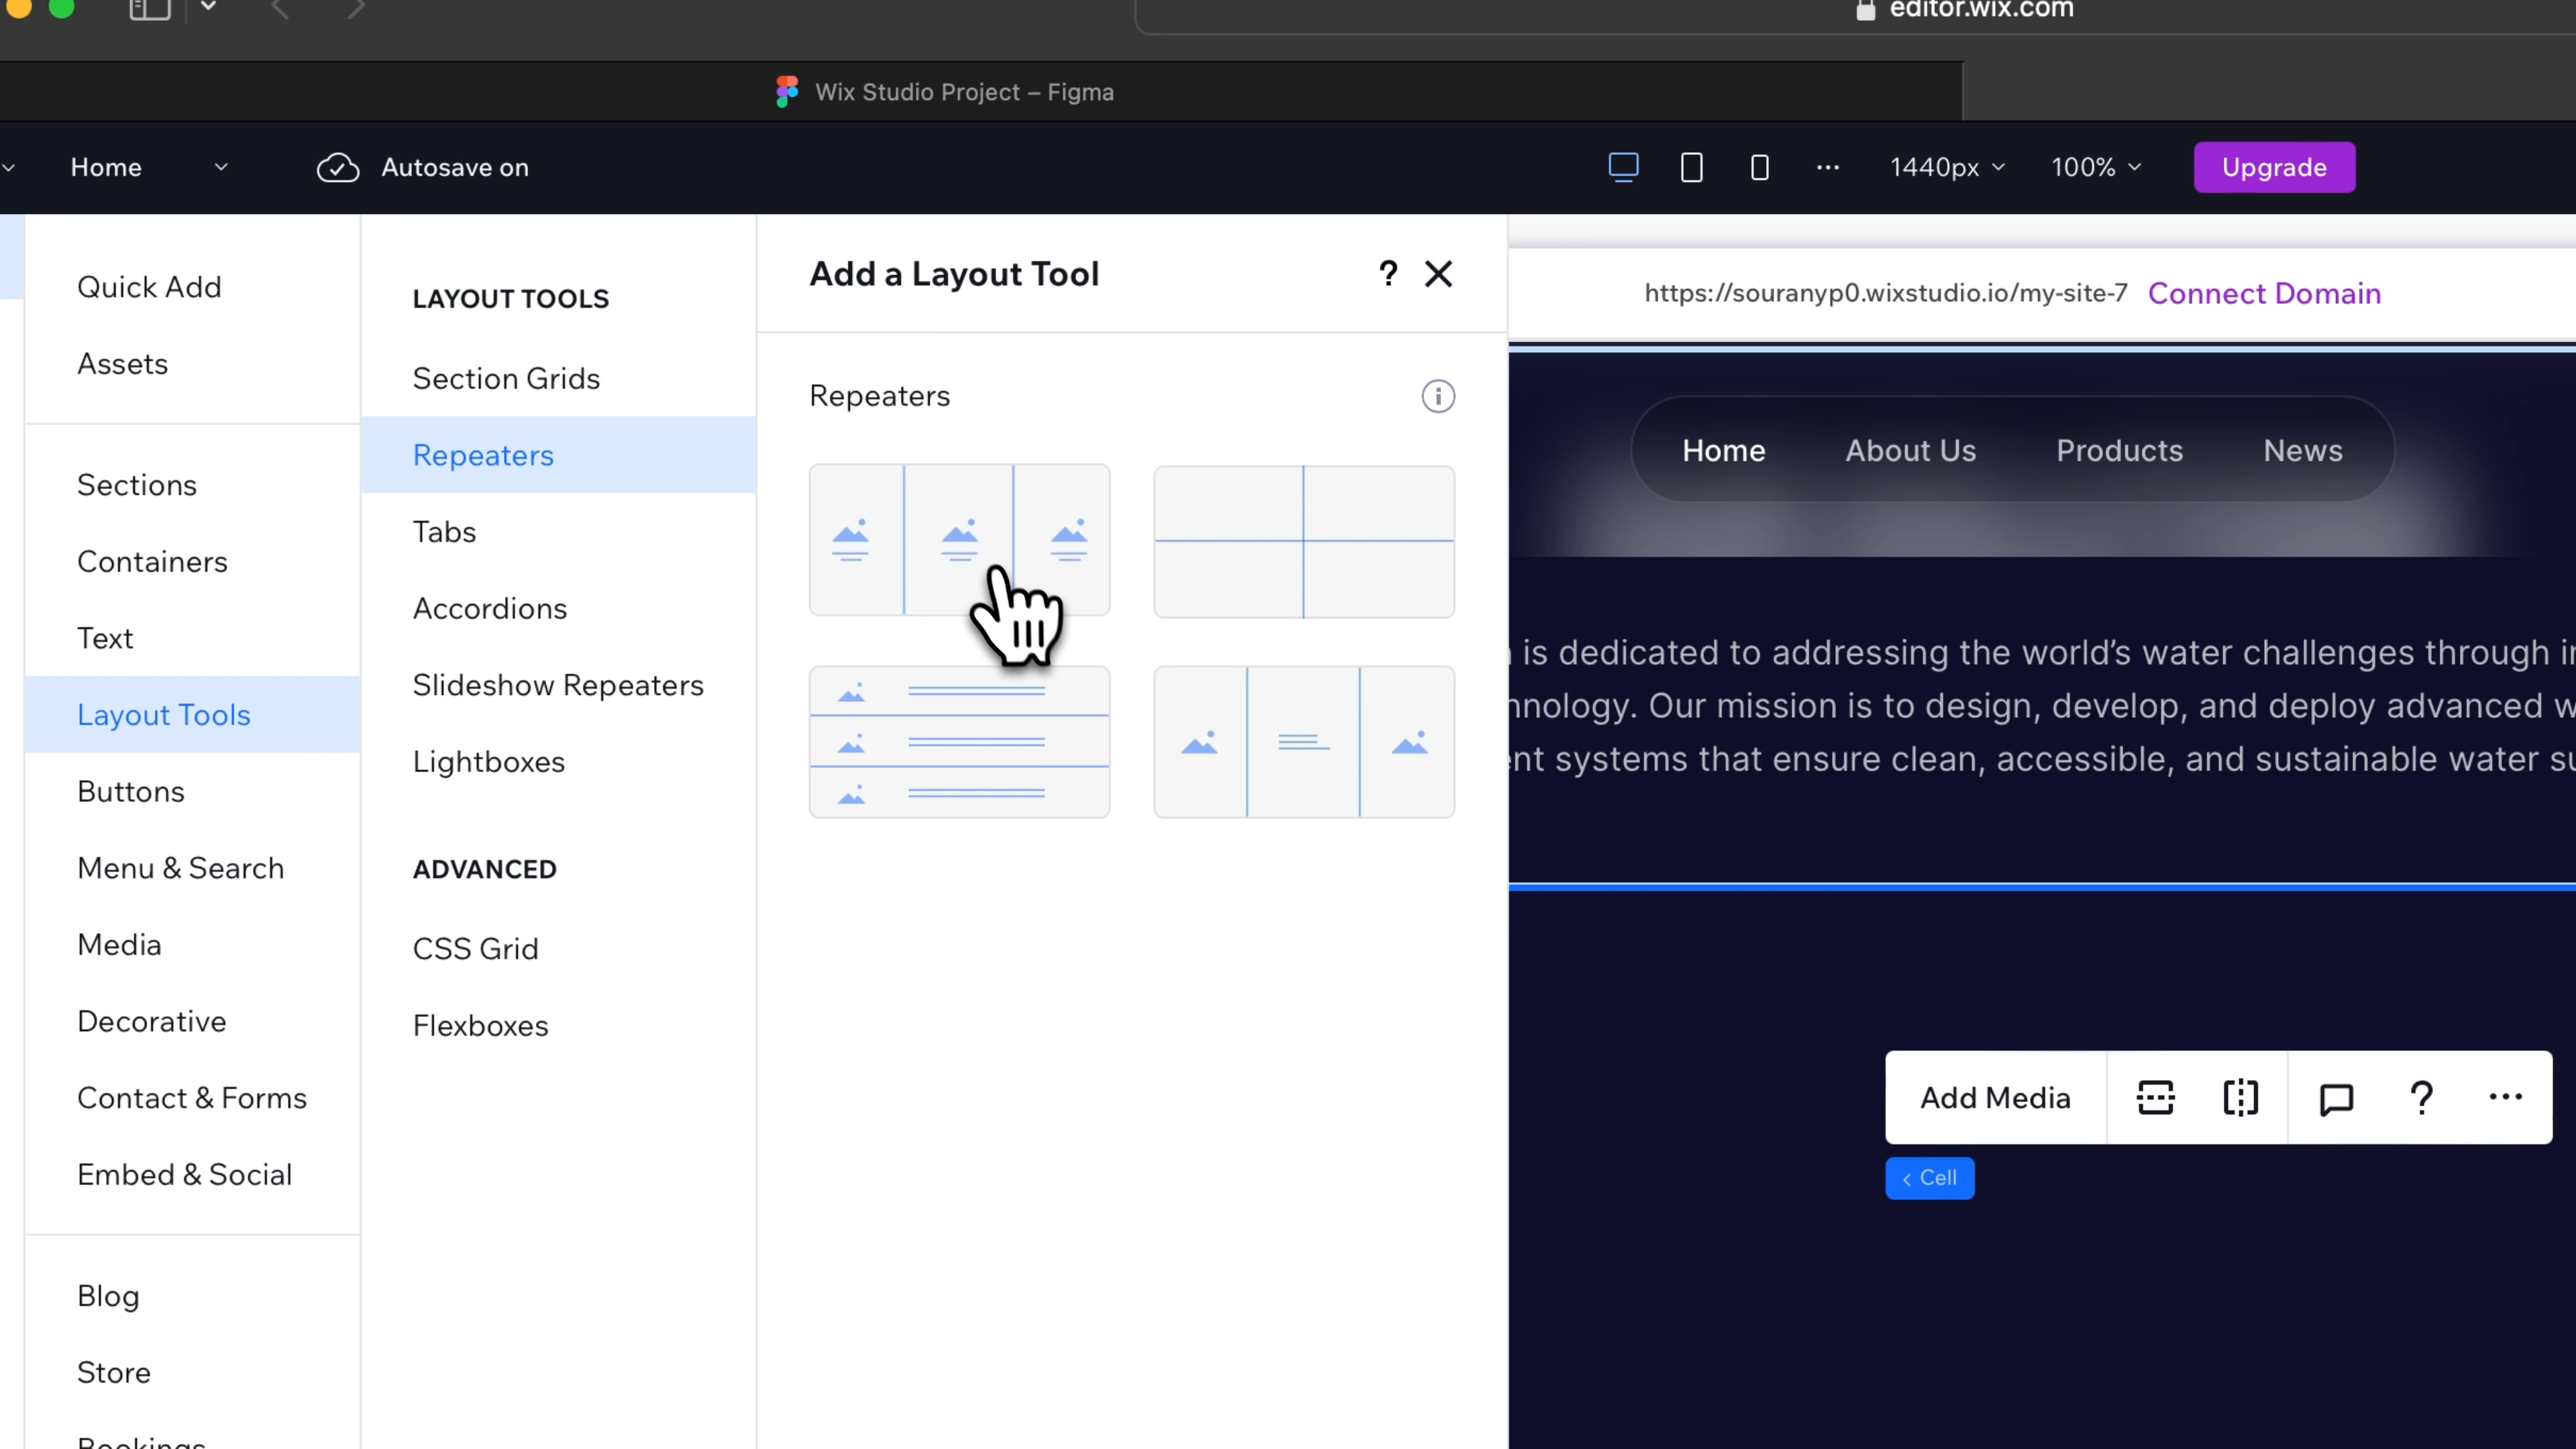Viewport: 2576px width, 1449px height.
Task: Click the stretch section icon in floating toolbar
Action: click(2155, 1097)
